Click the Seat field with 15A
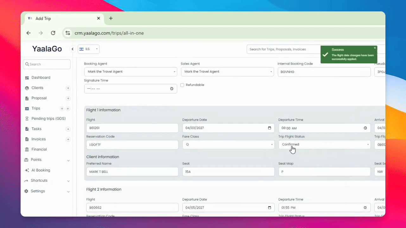Screen dimensions: 406x228 [228, 172]
